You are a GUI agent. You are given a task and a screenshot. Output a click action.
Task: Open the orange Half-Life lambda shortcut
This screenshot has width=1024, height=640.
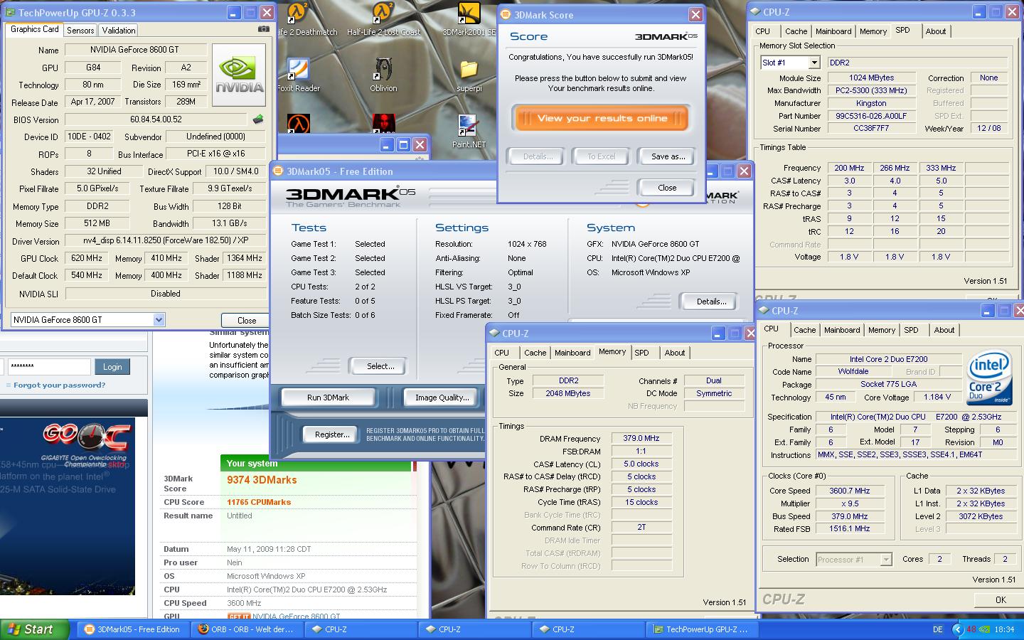299,124
